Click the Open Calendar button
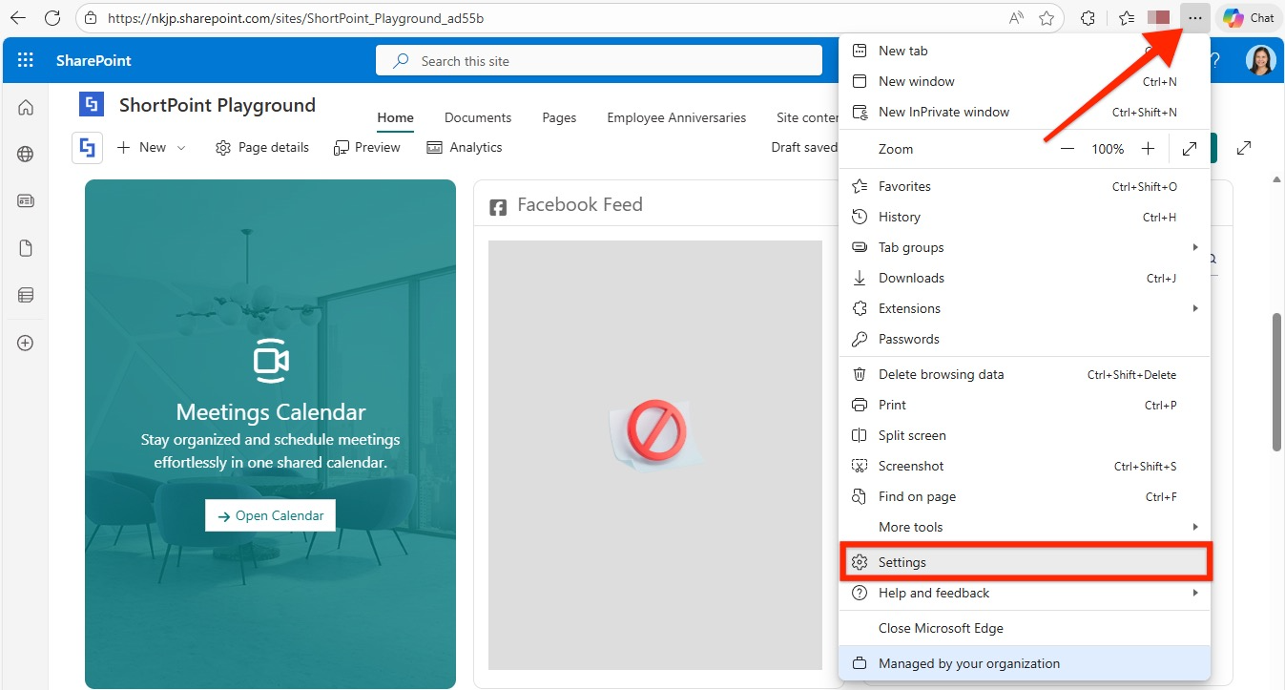1285x690 pixels. click(270, 514)
